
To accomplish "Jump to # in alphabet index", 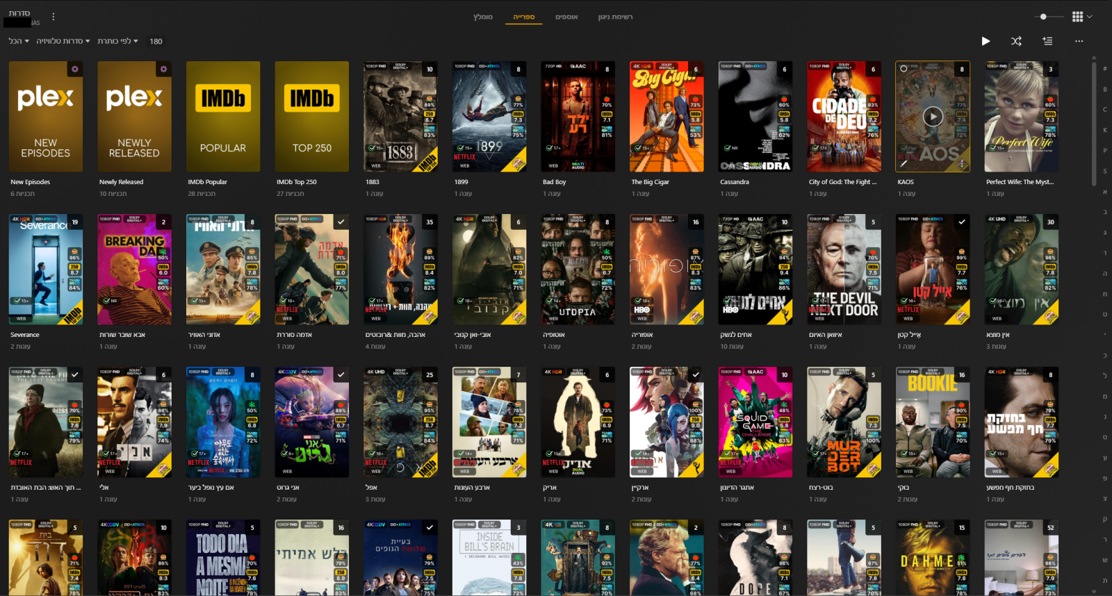I will [x=1105, y=69].
